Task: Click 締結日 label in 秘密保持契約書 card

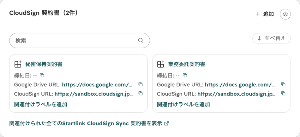Action: pos(23,76)
